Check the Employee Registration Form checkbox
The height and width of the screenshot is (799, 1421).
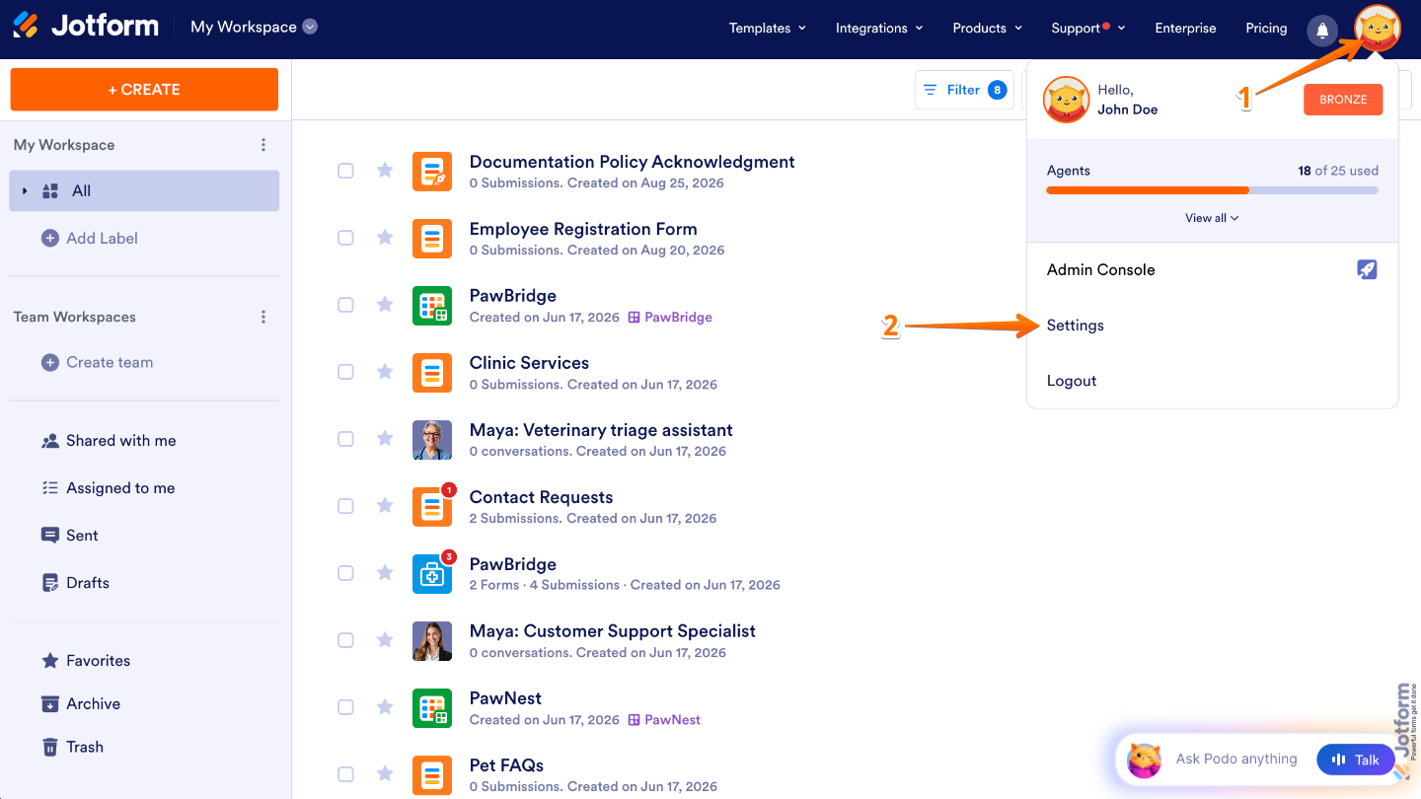(345, 238)
